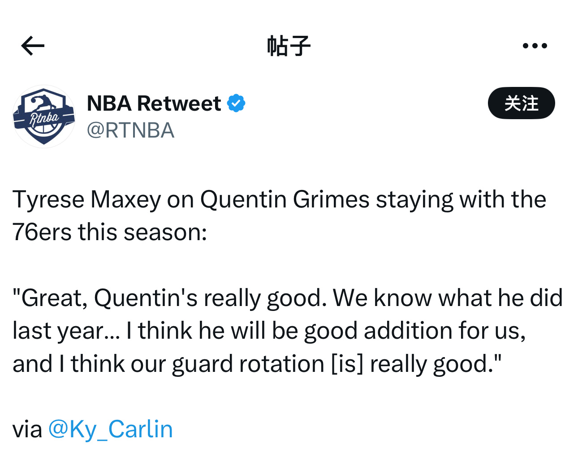Screen dimensions: 578x470
Task: Click the NBA Retweet display name
Action: (154, 103)
